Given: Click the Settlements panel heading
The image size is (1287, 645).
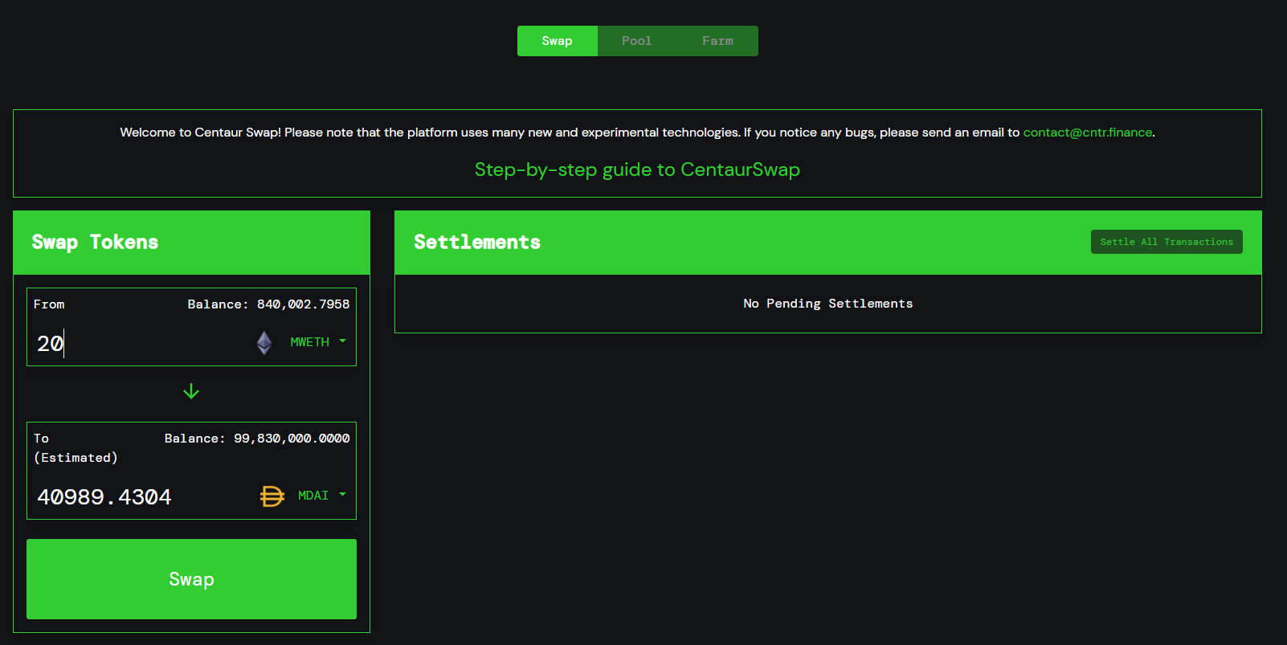Looking at the screenshot, I should [477, 242].
